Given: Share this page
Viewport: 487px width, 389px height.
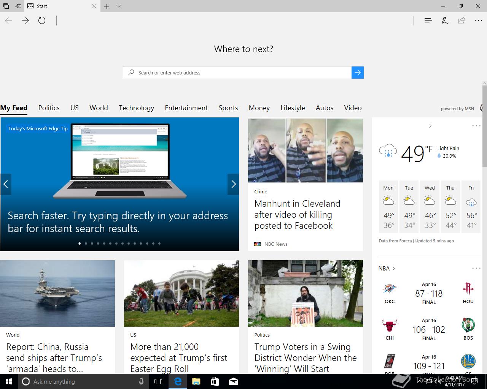Looking at the screenshot, I should 462,21.
